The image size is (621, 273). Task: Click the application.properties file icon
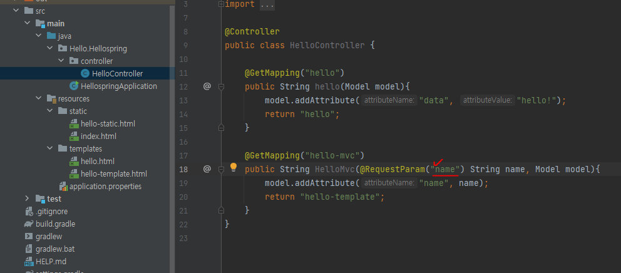(x=63, y=186)
